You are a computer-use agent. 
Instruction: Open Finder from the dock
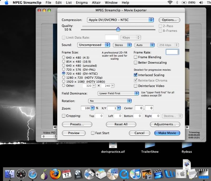(10, 174)
